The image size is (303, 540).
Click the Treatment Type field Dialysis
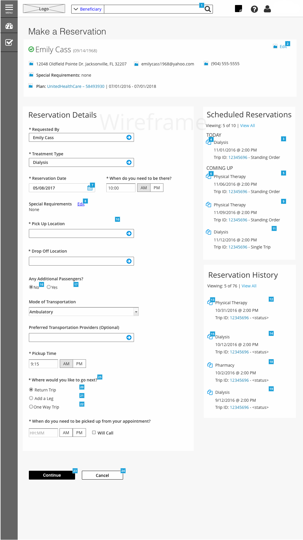coord(81,162)
